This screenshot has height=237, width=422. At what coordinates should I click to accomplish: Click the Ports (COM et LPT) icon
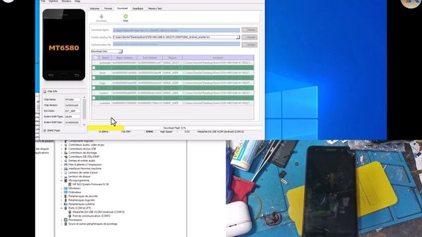65,208
